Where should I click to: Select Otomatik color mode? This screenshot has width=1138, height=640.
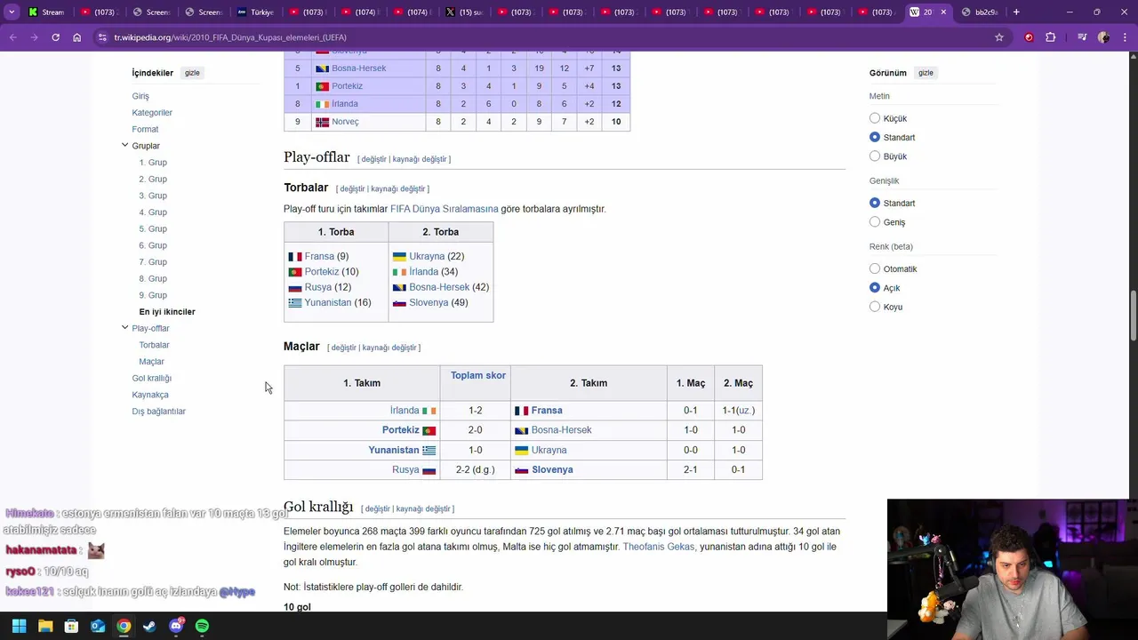pos(875,268)
